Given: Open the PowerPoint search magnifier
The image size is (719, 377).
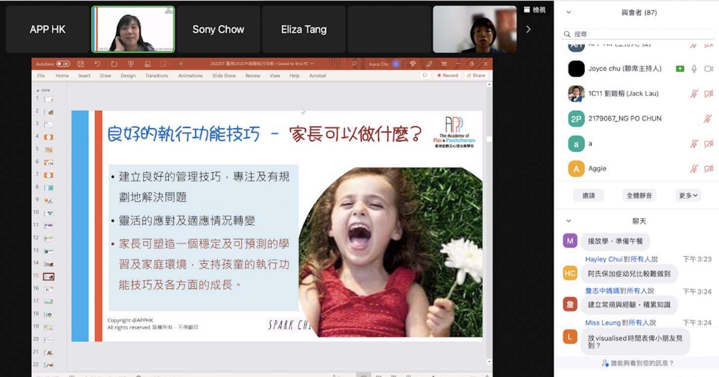Looking at the screenshot, I should tap(354, 64).
